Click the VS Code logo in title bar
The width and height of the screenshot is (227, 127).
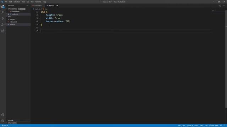point(2,2)
